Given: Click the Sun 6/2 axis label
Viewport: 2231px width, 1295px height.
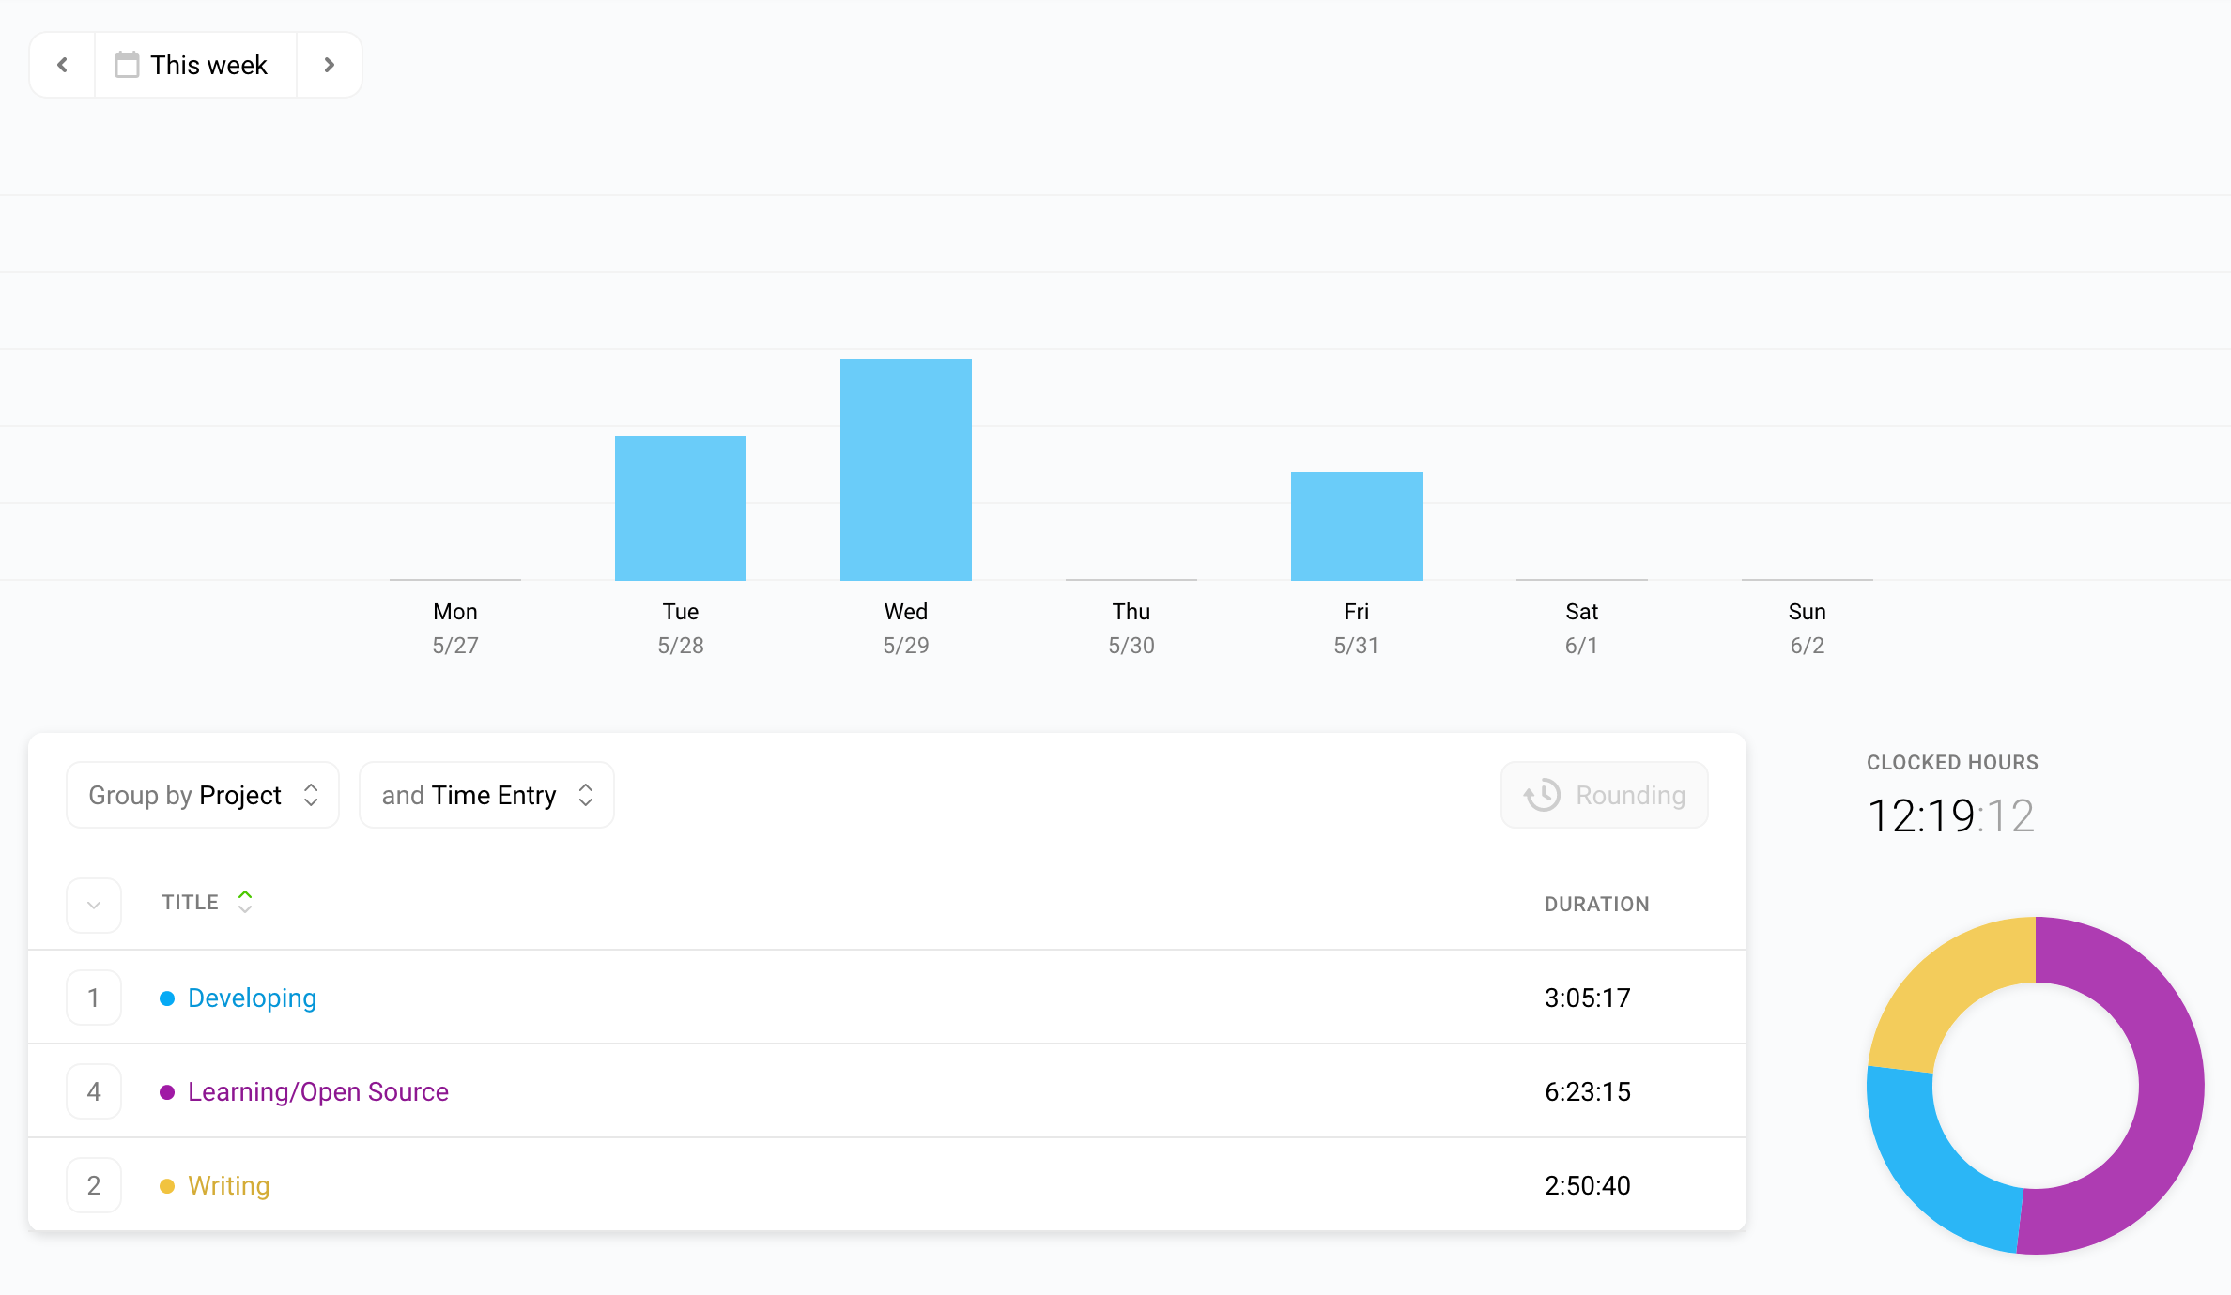Looking at the screenshot, I should click(1808, 628).
